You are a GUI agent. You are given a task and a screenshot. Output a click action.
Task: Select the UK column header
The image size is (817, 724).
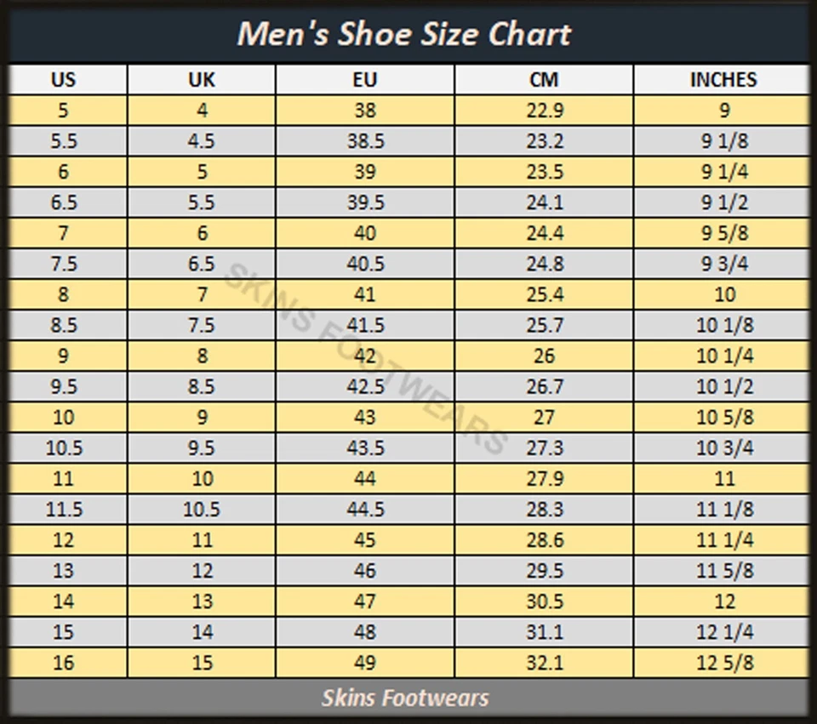tap(202, 80)
